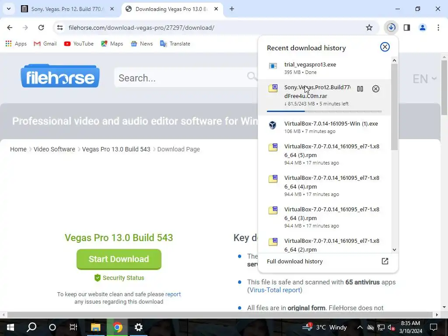This screenshot has width=448, height=336.
Task: Close the Downloading Vegas Pro 13.0 tab
Action: click(x=216, y=9)
